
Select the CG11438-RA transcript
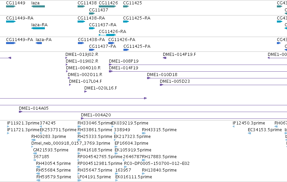tap(81, 22)
